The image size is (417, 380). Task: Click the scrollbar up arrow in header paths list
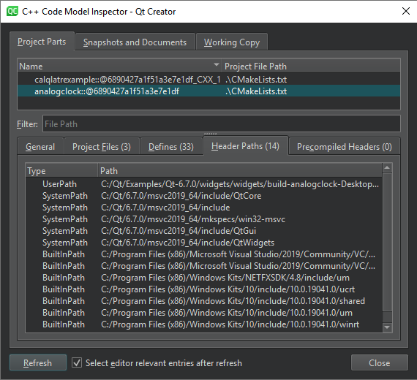coord(387,167)
